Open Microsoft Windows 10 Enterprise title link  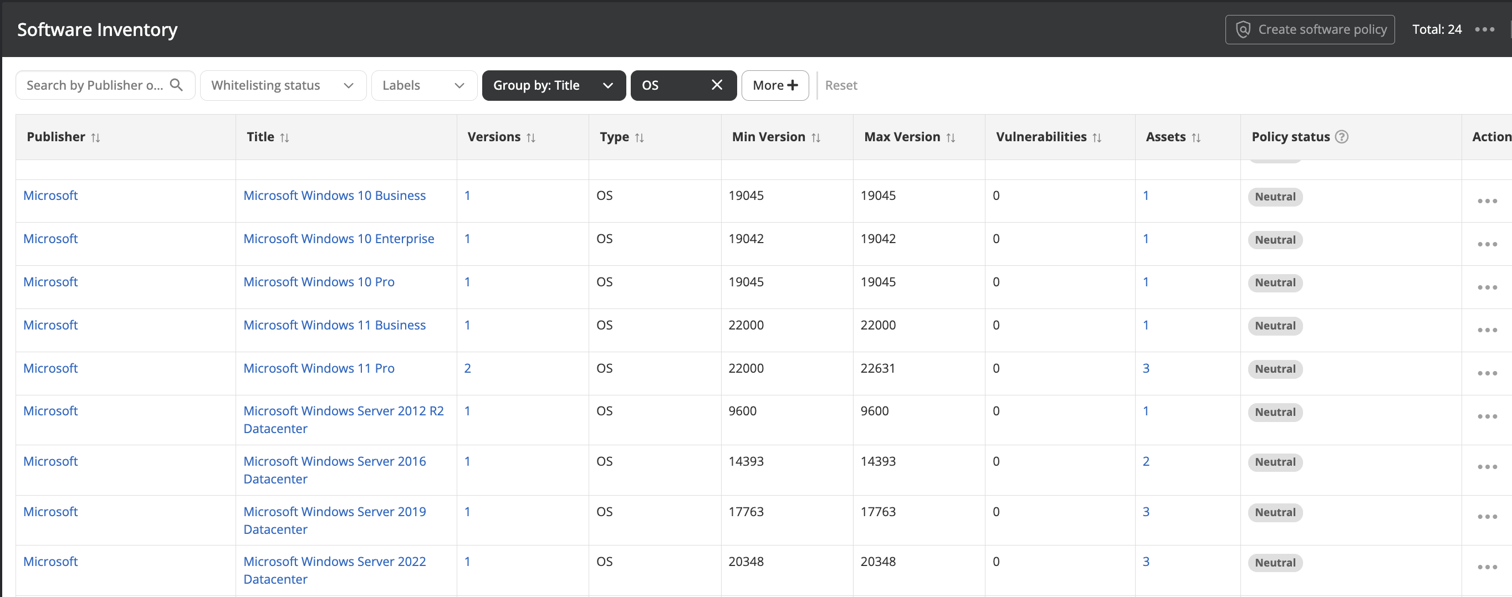[x=339, y=239]
